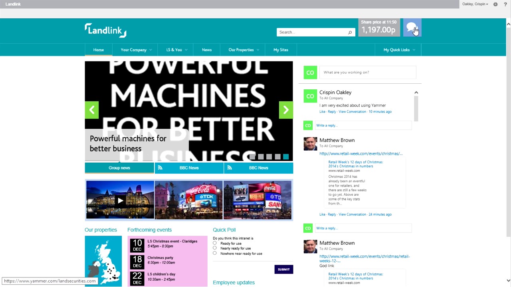Click RSS icon on second BBC News tab
This screenshot has width=511, height=287.
click(x=230, y=168)
